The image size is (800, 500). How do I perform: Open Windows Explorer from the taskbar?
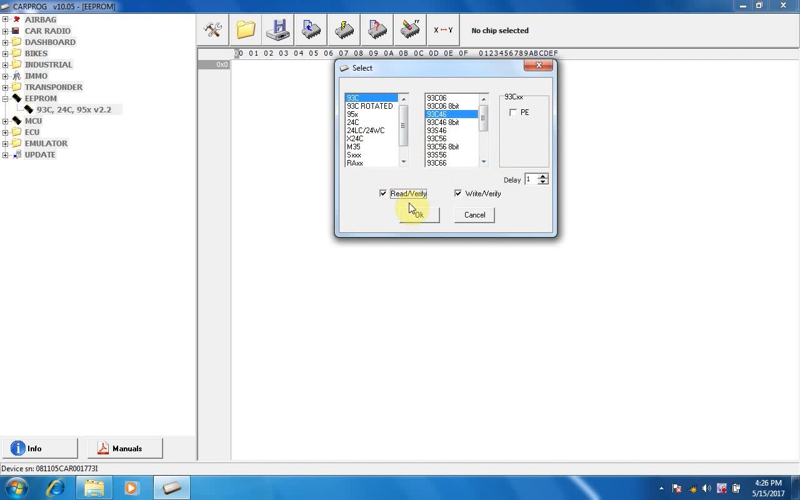(94, 487)
